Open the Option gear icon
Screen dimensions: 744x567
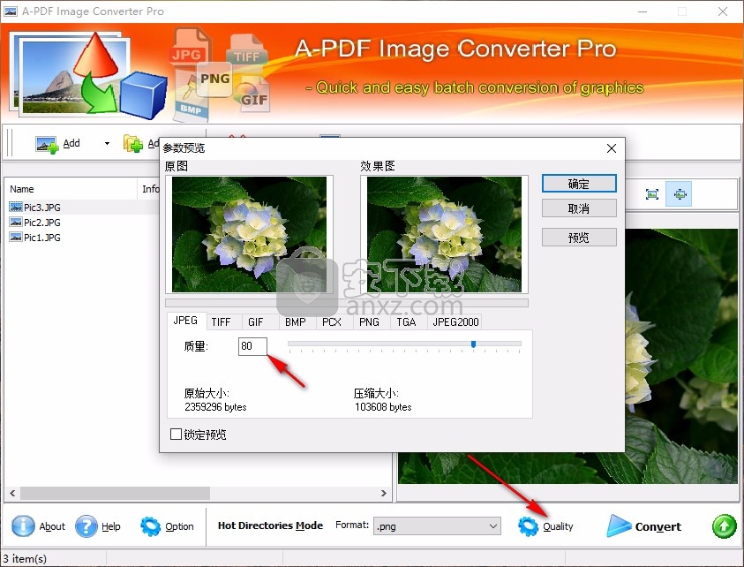click(x=150, y=526)
